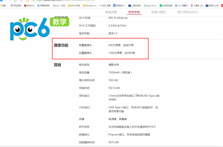The width and height of the screenshot is (223, 147).
Task: Select the 规格参数 tab
Action: point(134,12)
